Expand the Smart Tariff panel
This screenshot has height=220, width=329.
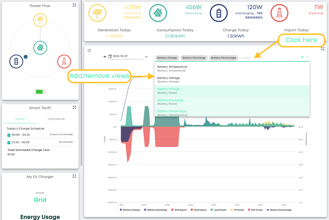click(x=74, y=107)
